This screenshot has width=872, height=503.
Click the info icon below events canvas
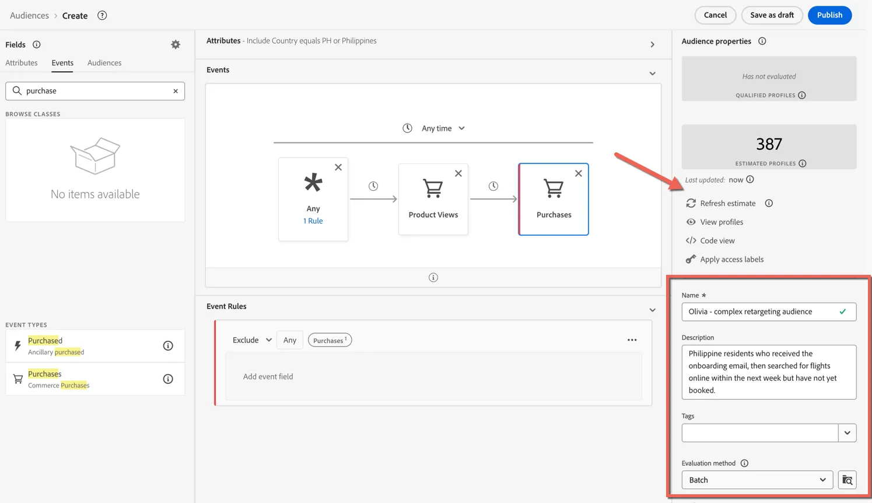point(433,277)
